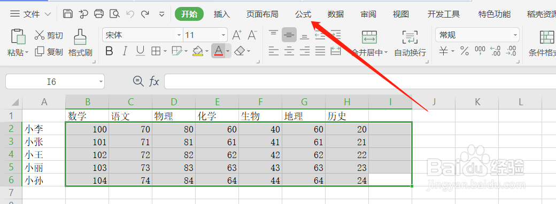Click the fx Insert Function button

pyautogui.click(x=154, y=82)
